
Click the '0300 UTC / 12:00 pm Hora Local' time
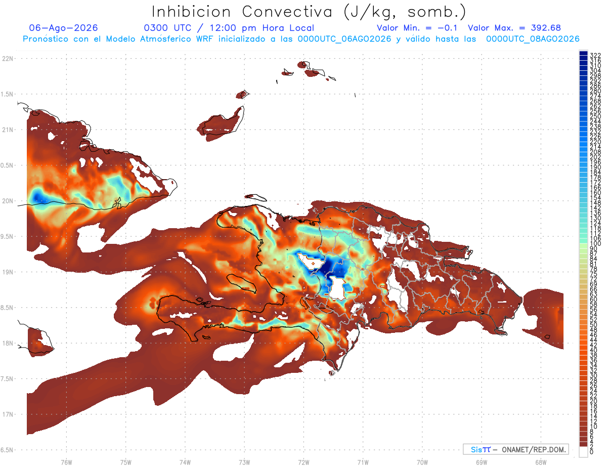(x=229, y=28)
